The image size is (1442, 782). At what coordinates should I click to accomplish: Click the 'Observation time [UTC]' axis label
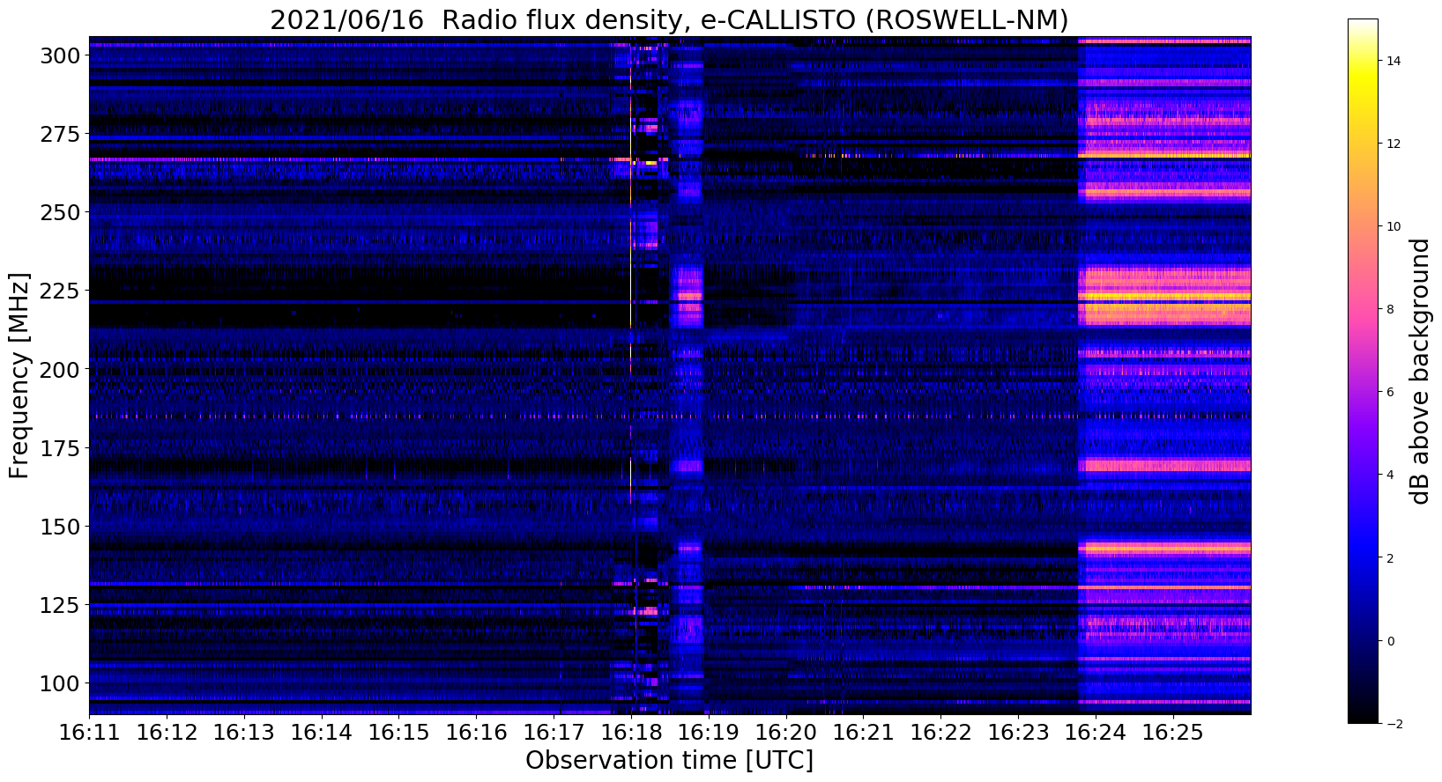(x=669, y=760)
